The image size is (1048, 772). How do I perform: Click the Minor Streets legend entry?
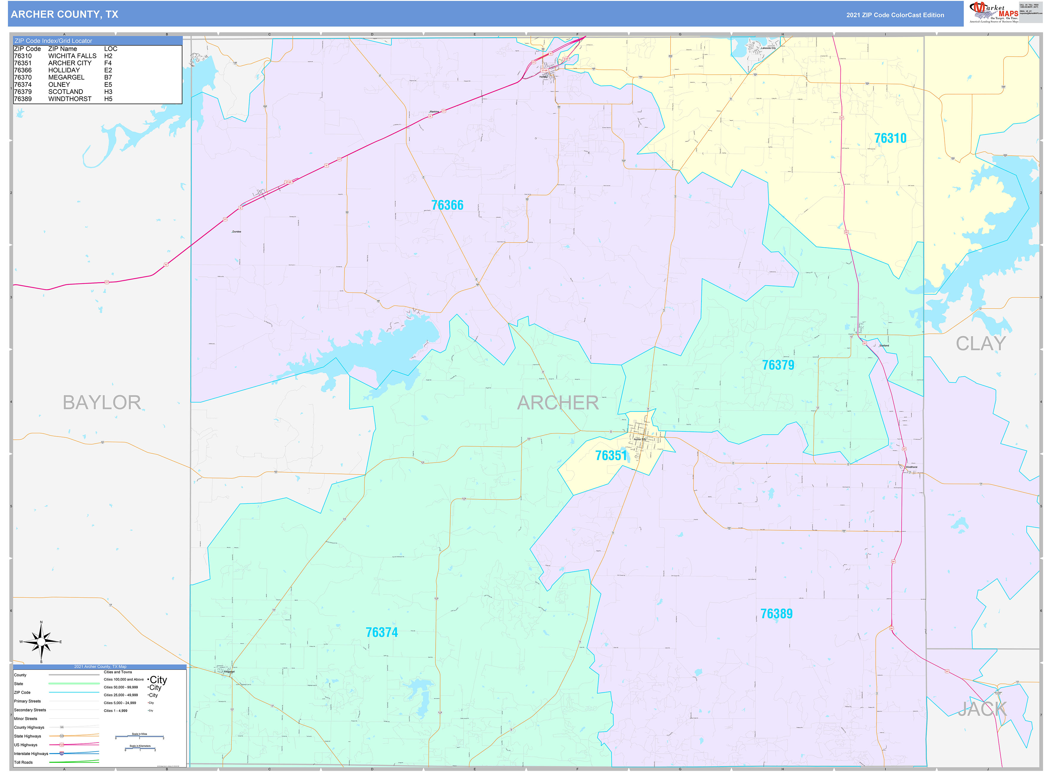[x=26, y=719]
